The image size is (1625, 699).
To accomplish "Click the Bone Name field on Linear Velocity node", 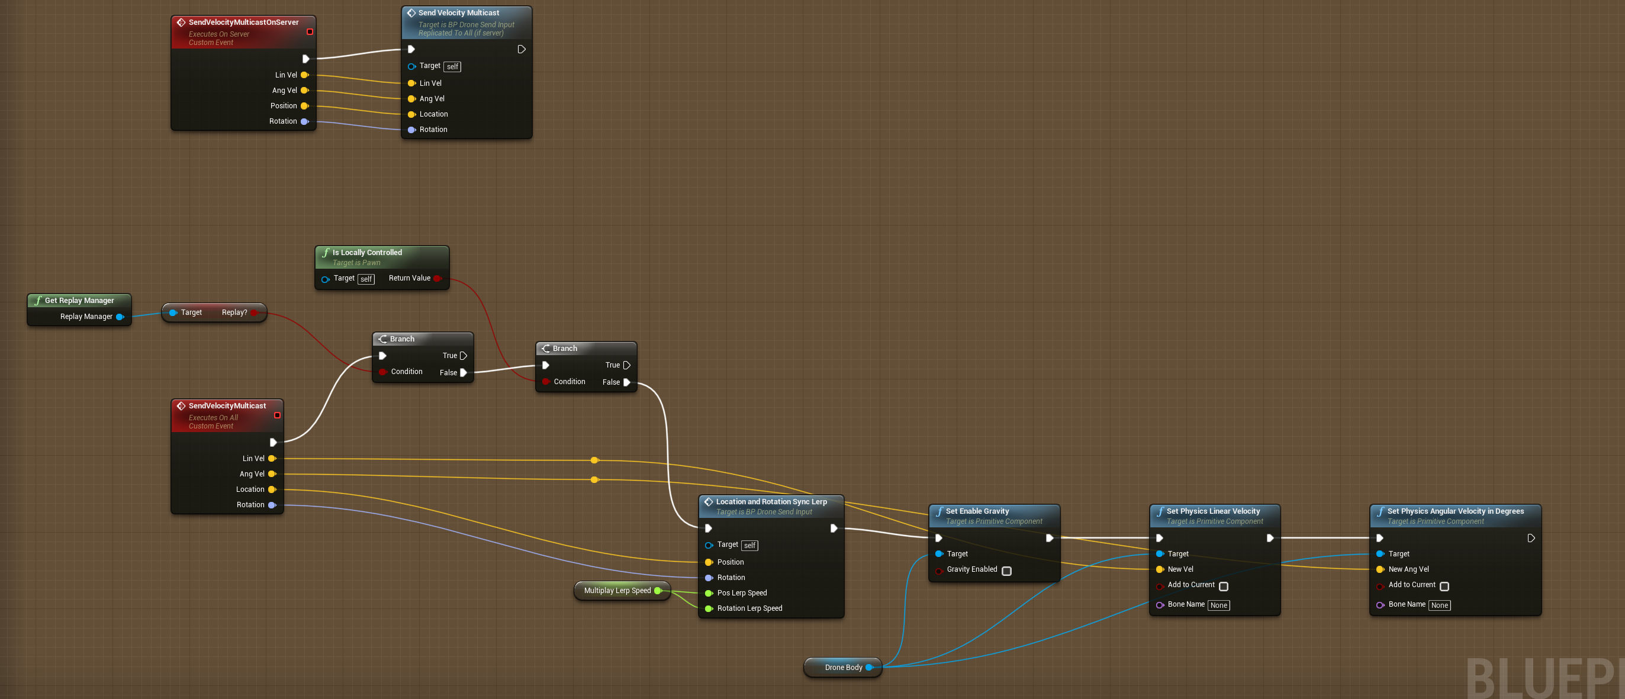I will click(x=1219, y=605).
